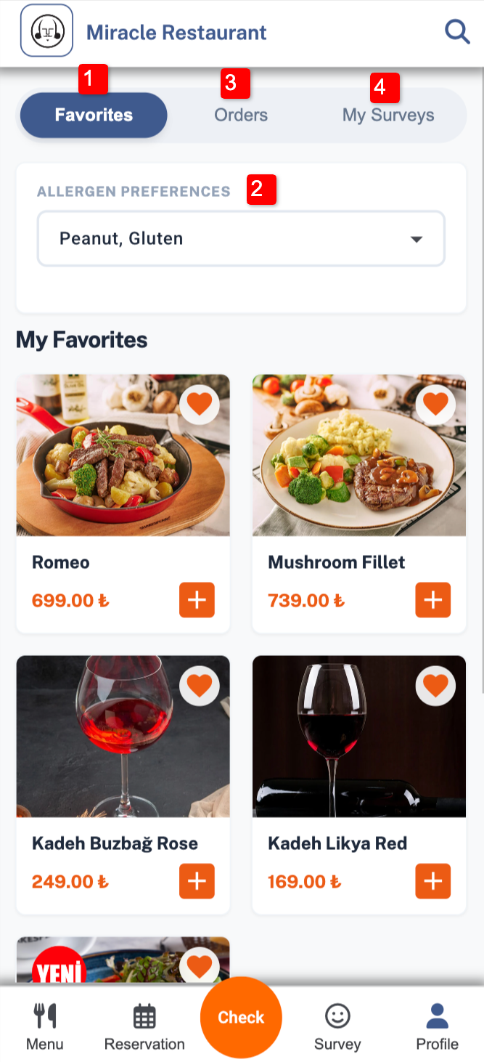
Task: Add Kadeh Likya Red to order
Action: coord(433,881)
